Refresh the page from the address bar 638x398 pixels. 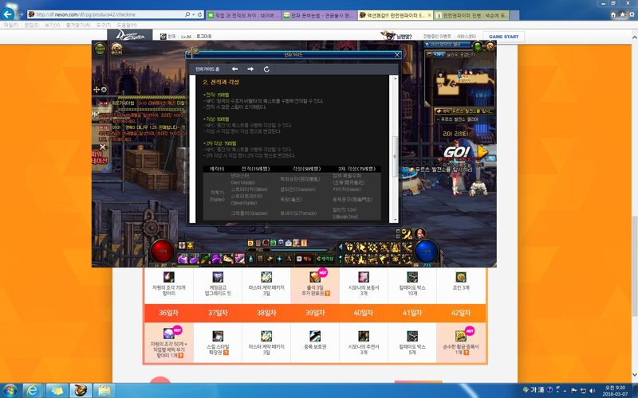(x=200, y=14)
